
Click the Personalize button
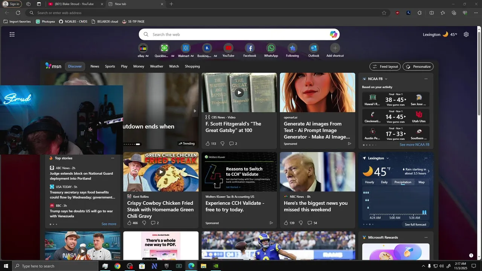coord(418,67)
